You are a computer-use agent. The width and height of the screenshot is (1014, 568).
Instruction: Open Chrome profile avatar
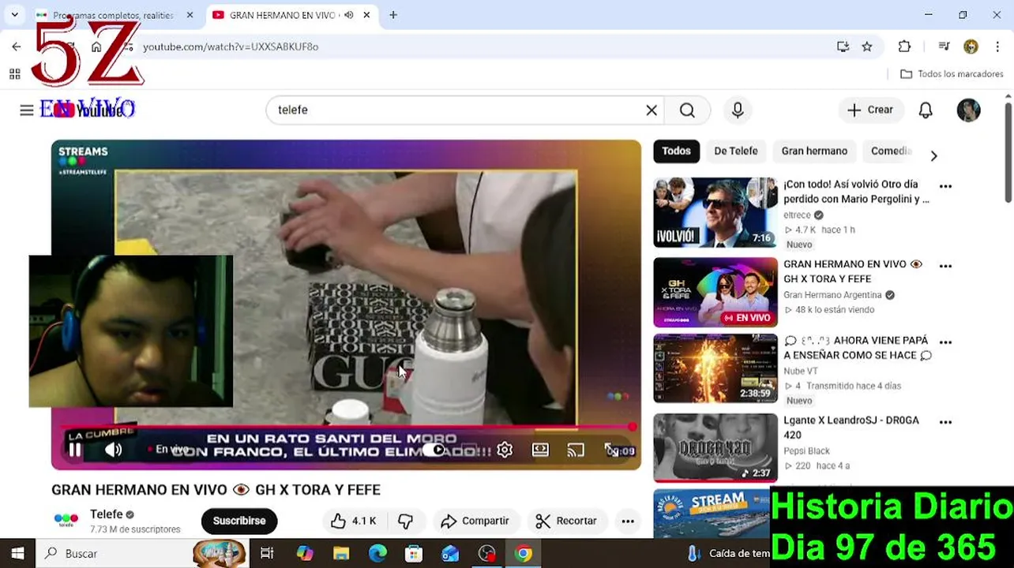point(971,47)
